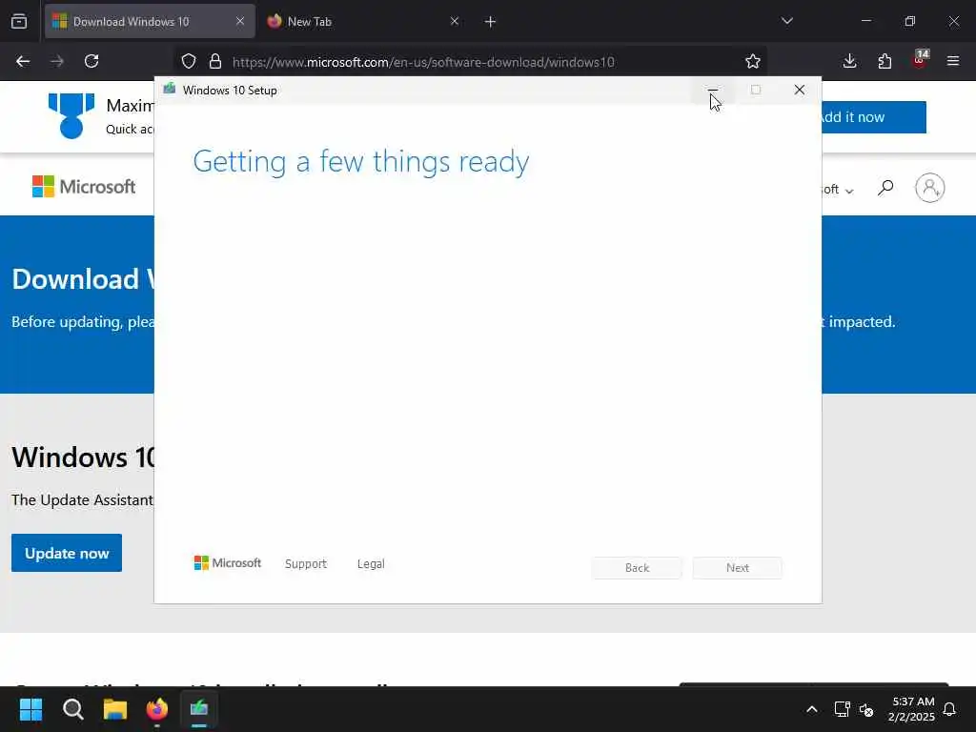Click the Microsoft logo in the Setup footer

click(x=228, y=562)
